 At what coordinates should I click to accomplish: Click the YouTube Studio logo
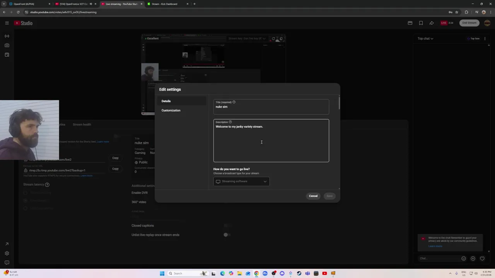24,23
